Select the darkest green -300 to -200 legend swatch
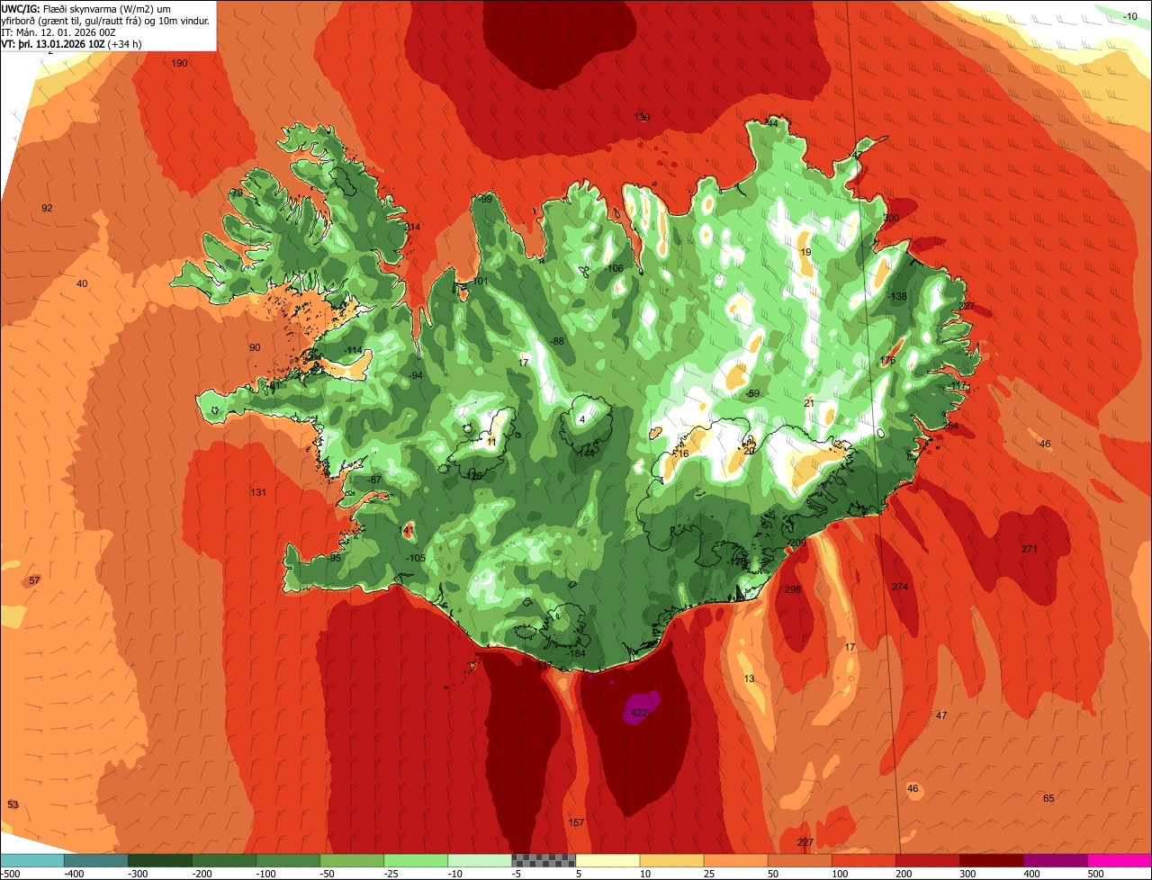This screenshot has height=880, width=1152. point(160,860)
